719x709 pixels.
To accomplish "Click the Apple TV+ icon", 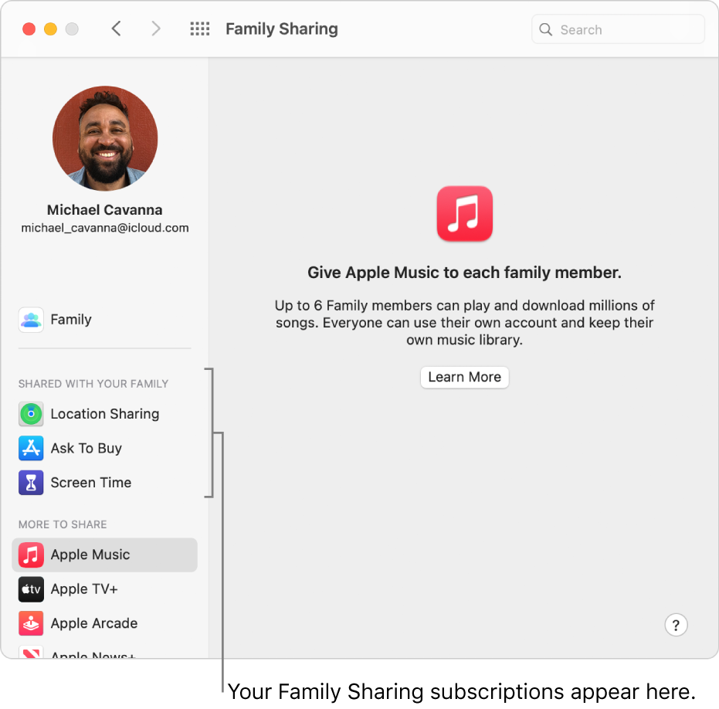I will (31, 589).
